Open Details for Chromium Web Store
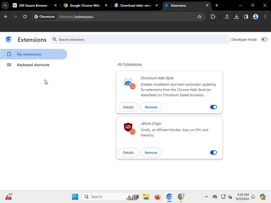The height and width of the screenshot is (203, 271). [x=128, y=107]
